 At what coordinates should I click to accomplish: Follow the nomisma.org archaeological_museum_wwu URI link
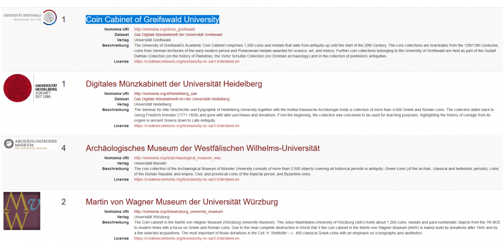pos(170,158)
